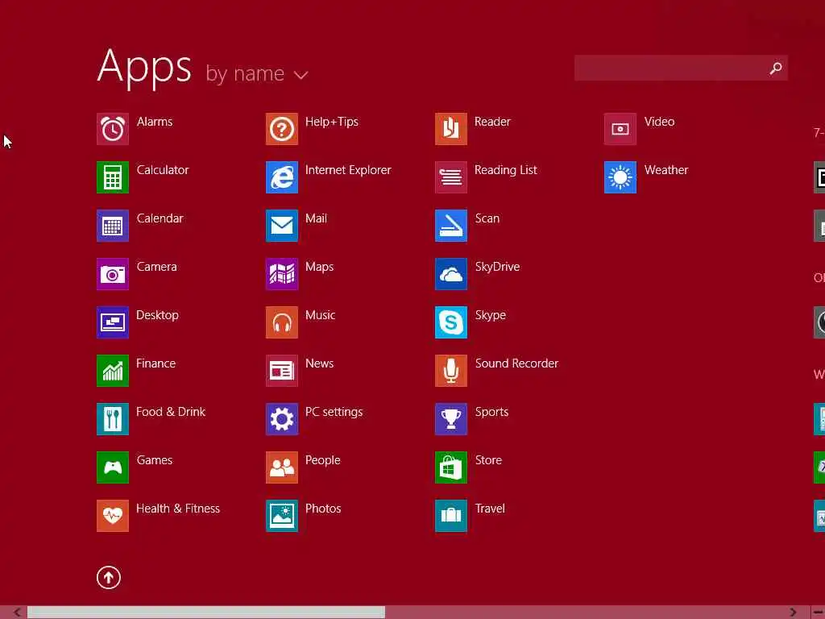
Task: Open the Desktop tile icon
Action: (113, 322)
